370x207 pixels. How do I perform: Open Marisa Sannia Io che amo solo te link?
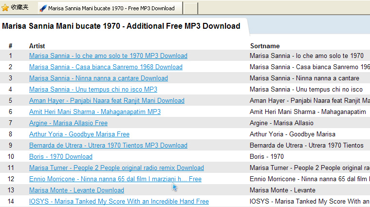(x=108, y=56)
